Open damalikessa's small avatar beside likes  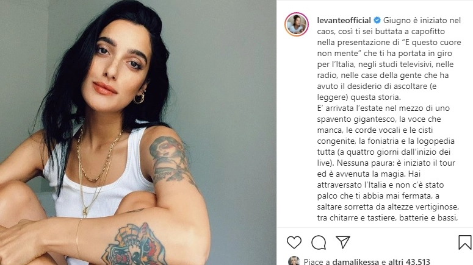294,261
